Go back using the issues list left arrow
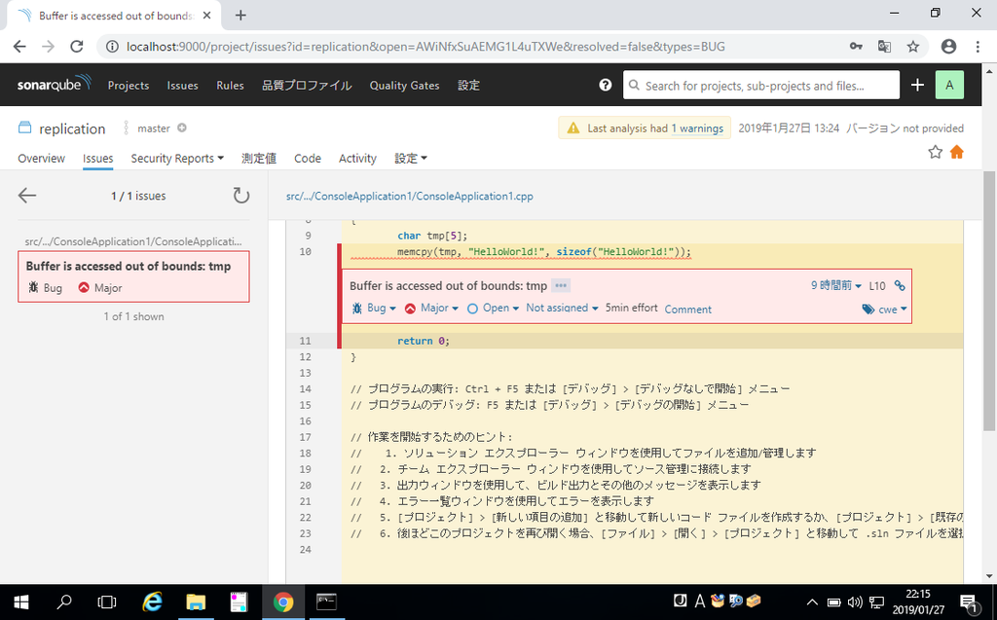Screen dimensions: 997x620 (x=27, y=196)
